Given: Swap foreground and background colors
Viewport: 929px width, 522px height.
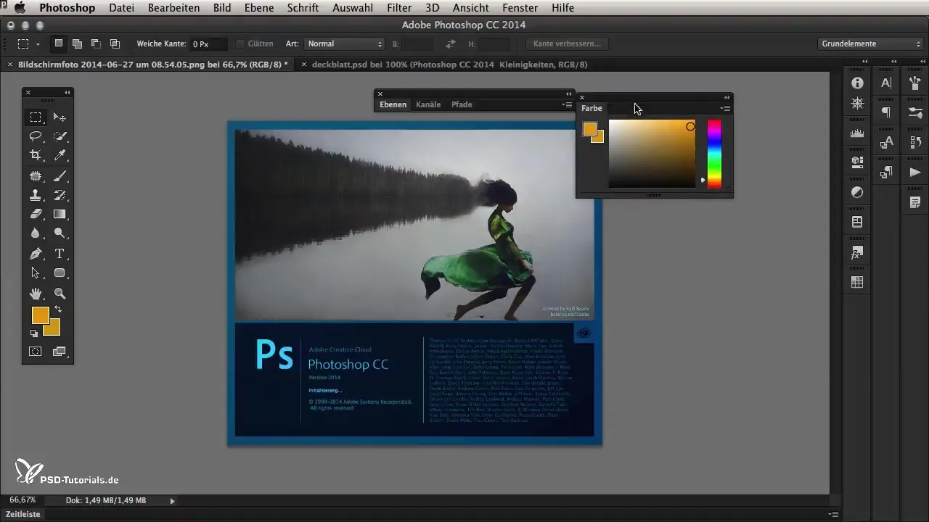Looking at the screenshot, I should pos(58,310).
